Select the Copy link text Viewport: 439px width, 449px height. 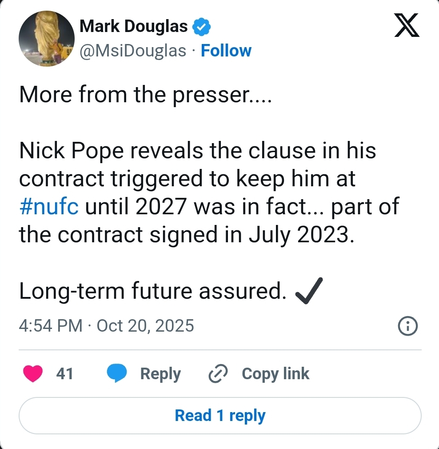[275, 373]
